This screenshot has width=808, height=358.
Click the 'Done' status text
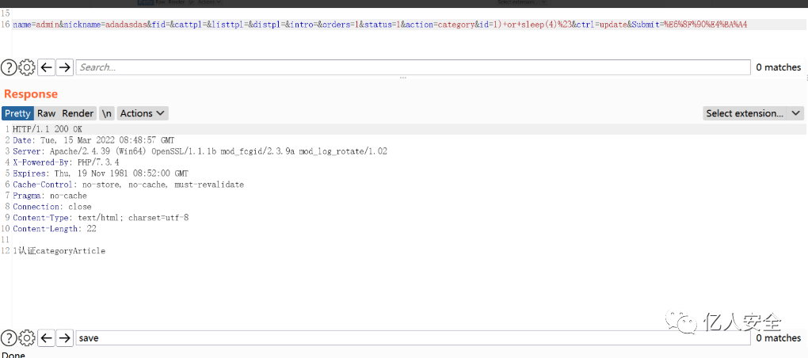13,354
